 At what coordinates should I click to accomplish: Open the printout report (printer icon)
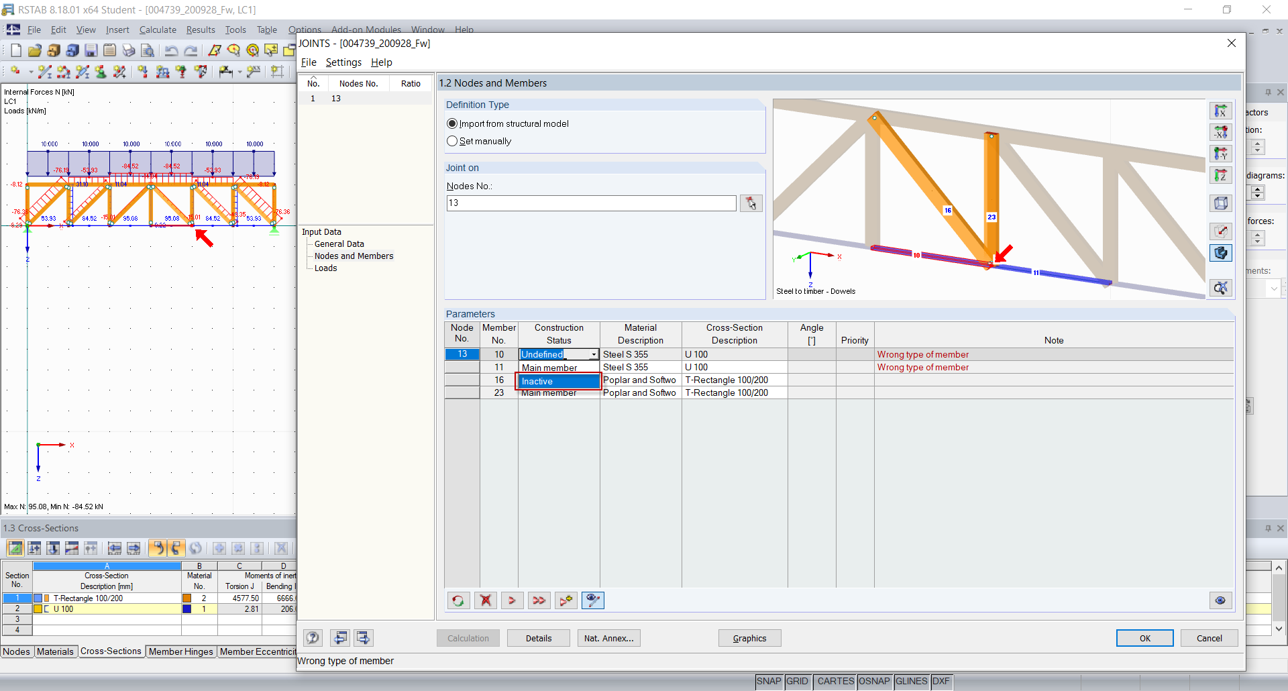point(129,50)
